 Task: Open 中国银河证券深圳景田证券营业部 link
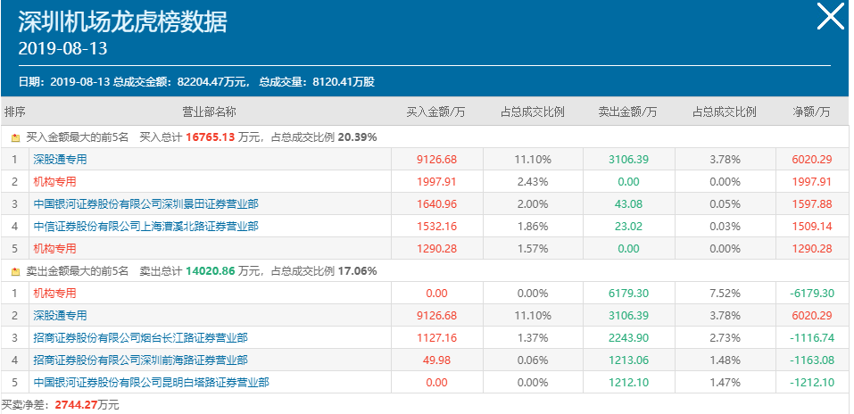(x=145, y=204)
